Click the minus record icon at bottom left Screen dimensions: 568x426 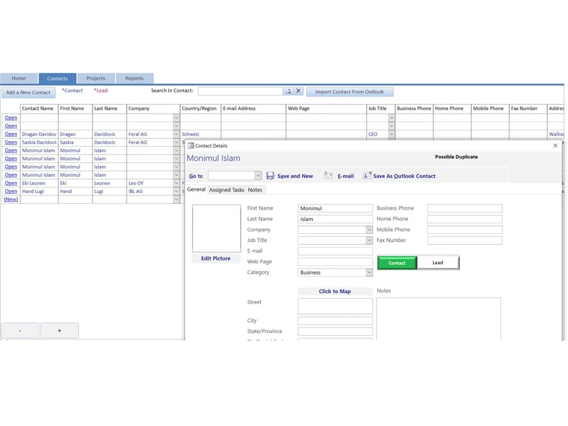click(20, 330)
